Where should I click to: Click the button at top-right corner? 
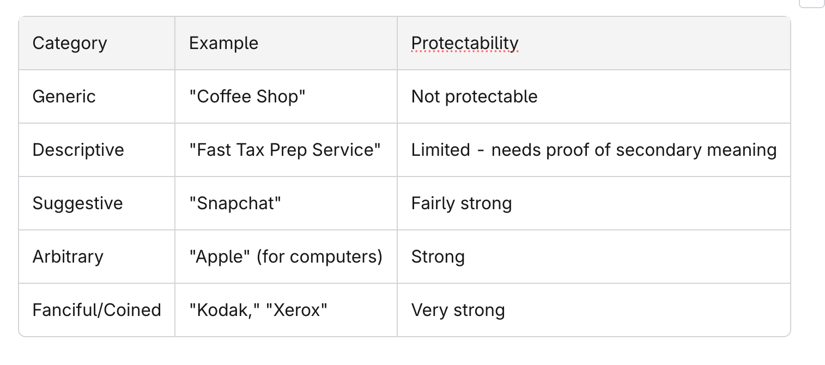pyautogui.click(x=812, y=3)
